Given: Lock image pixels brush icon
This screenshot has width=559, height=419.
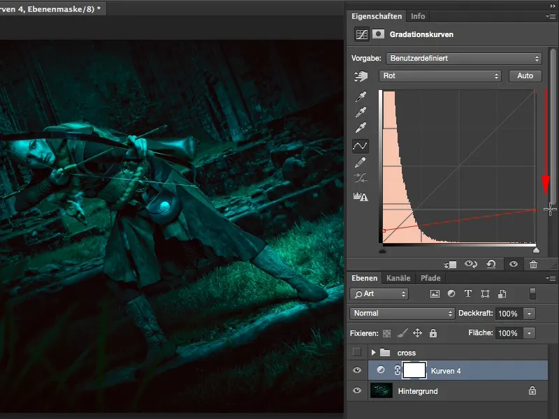Looking at the screenshot, I should click(402, 333).
